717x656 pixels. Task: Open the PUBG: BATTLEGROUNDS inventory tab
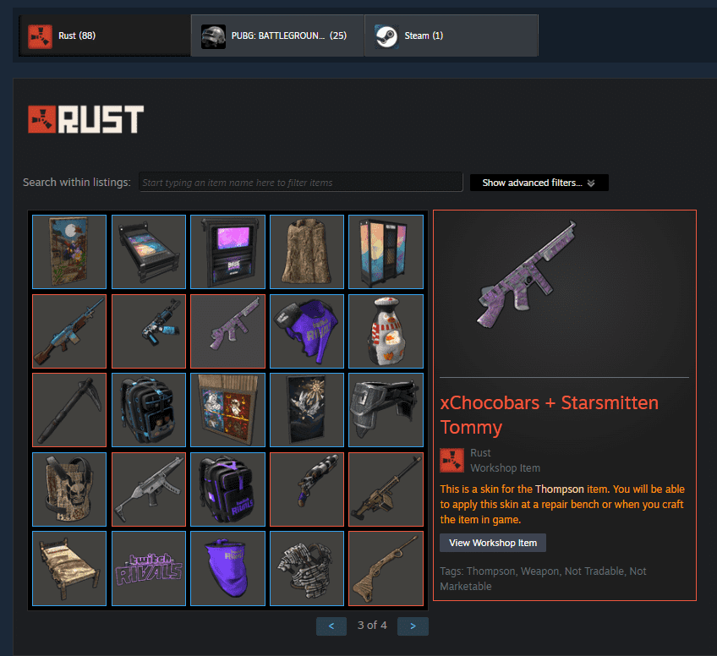[x=277, y=36]
